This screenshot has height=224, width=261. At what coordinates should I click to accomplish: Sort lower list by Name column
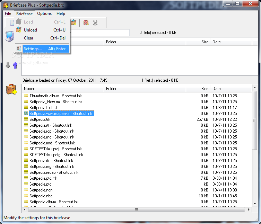click(x=63, y=89)
